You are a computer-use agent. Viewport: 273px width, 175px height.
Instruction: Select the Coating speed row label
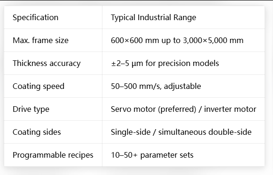click(x=39, y=86)
